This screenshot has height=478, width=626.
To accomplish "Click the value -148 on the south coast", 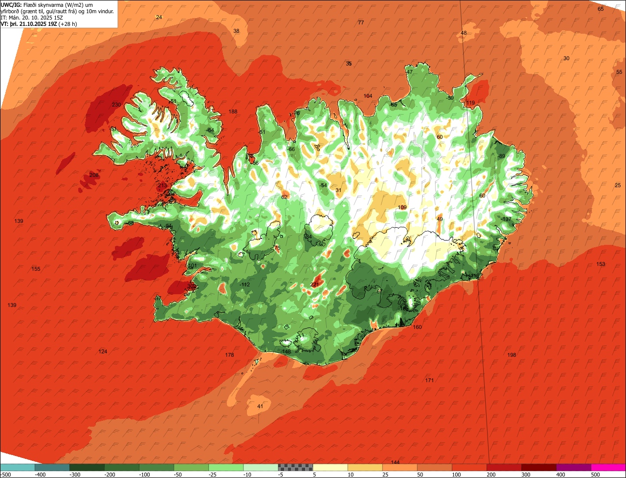I will (x=286, y=352).
